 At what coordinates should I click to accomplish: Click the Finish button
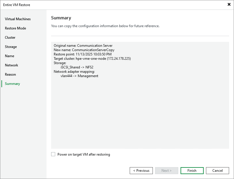click(192, 170)
